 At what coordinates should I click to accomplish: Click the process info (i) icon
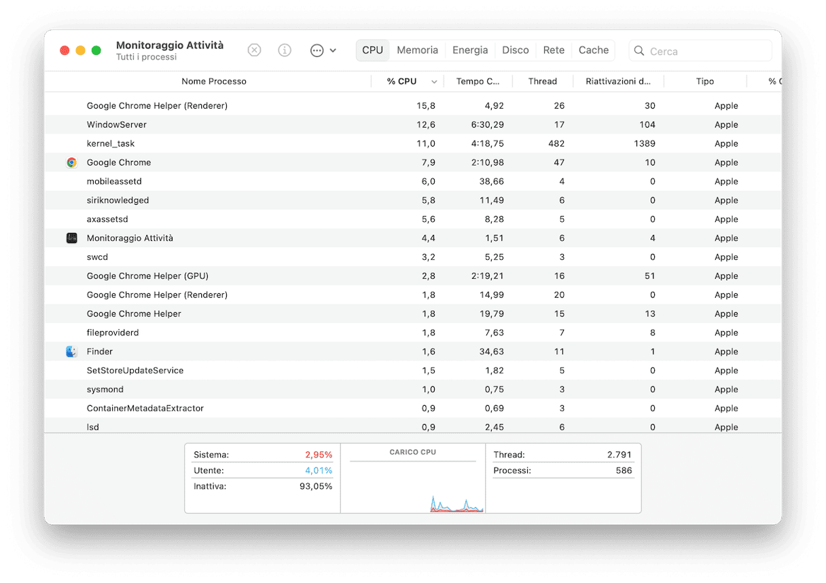(285, 50)
